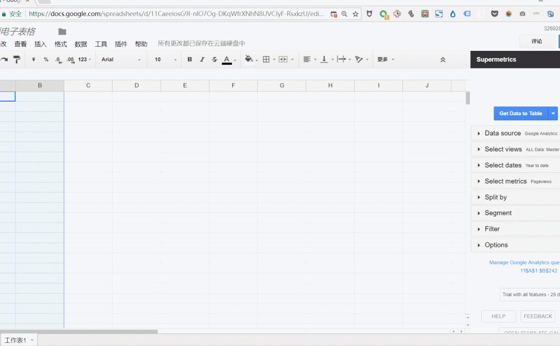The width and height of the screenshot is (560, 346).
Task: Open the Get Data to Table arrow menu
Action: (x=553, y=113)
